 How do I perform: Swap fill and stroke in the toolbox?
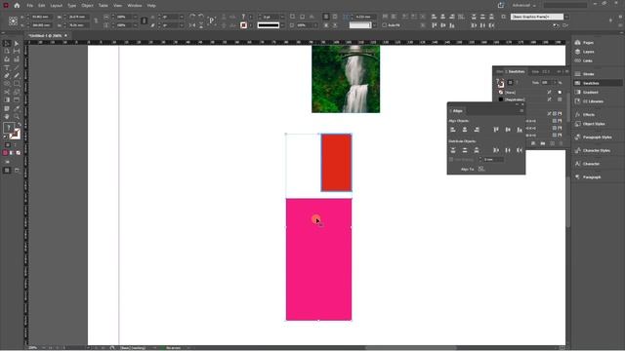pos(19,126)
